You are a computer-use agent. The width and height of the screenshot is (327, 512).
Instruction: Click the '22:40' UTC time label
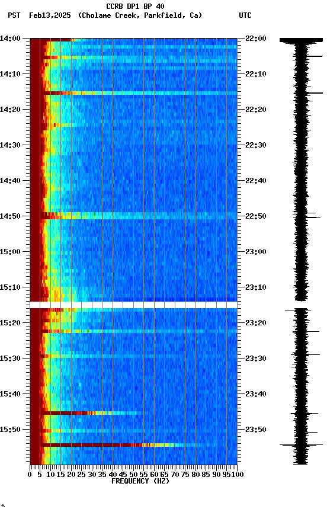point(256,181)
